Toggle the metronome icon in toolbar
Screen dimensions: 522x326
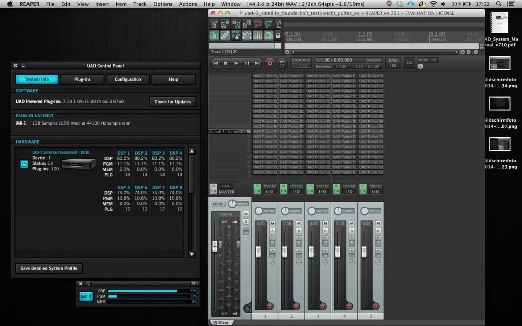tap(279, 24)
